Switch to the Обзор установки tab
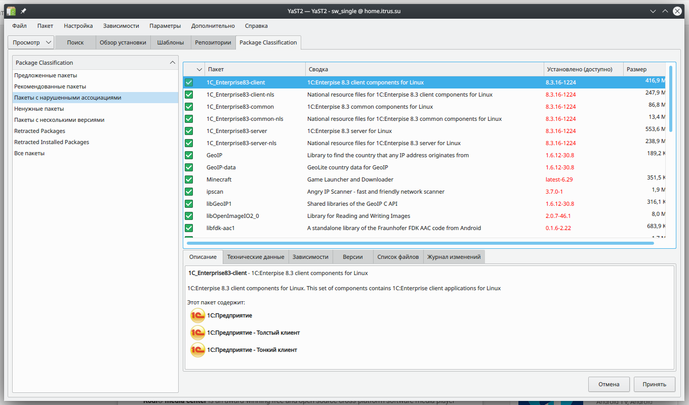 (x=123, y=42)
